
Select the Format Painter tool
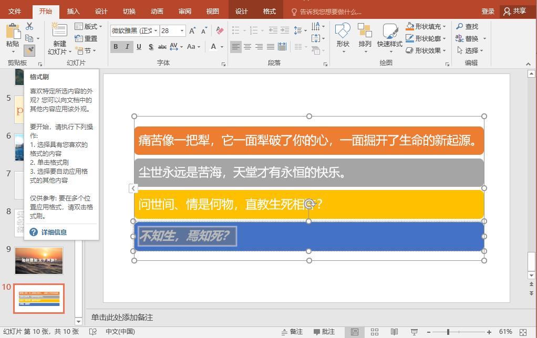coord(30,50)
